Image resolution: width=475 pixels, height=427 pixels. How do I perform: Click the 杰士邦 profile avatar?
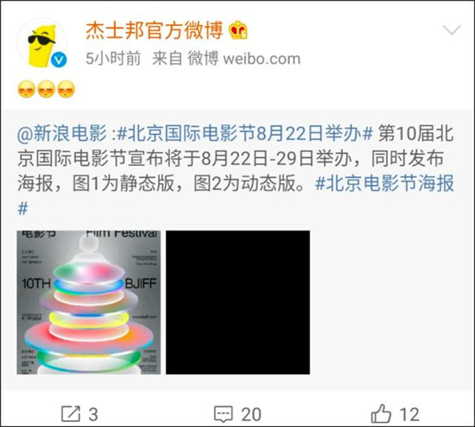point(42,44)
